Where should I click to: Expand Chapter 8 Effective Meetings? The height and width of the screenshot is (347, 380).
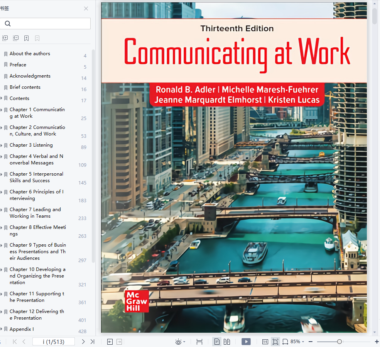coord(2,227)
